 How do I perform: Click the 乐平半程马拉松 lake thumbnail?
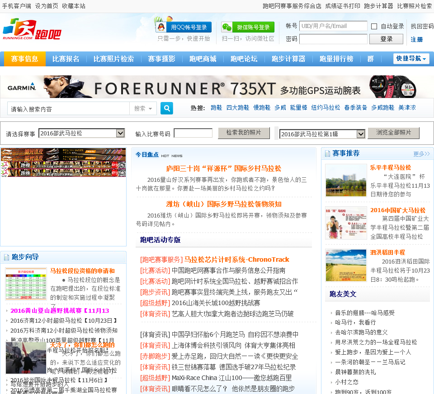346,181
